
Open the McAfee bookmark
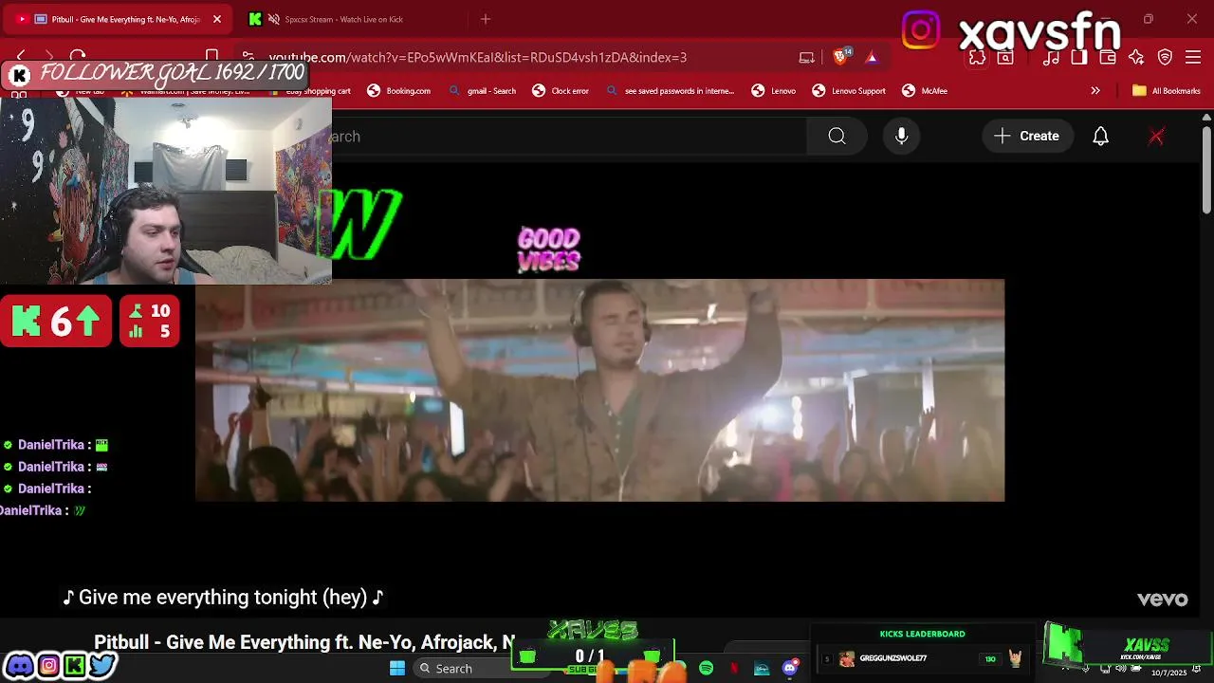pos(925,91)
